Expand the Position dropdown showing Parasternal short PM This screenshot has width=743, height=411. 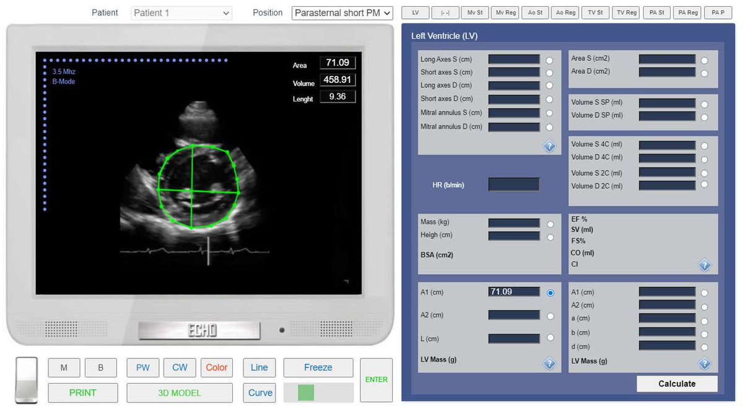342,13
